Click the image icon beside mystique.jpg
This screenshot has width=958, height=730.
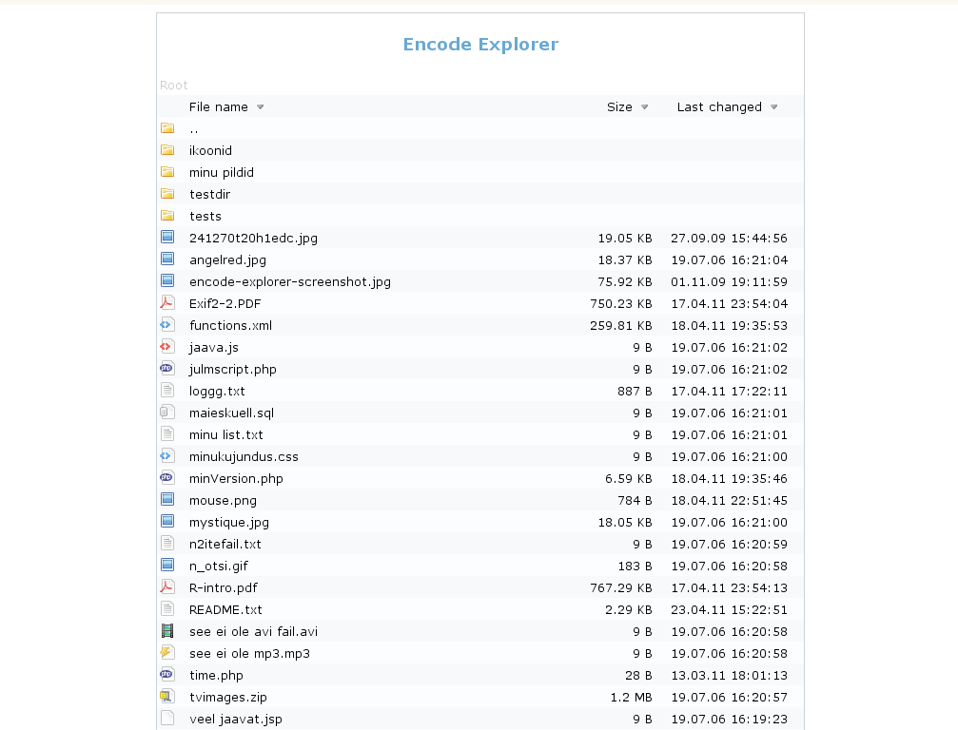[167, 521]
